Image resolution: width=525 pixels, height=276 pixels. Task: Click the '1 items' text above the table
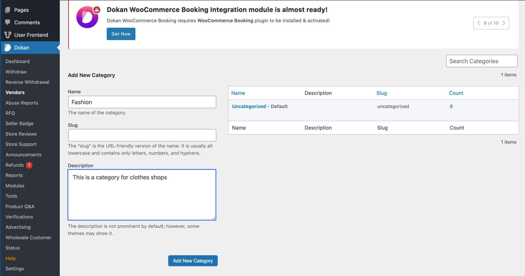click(x=509, y=75)
